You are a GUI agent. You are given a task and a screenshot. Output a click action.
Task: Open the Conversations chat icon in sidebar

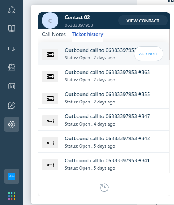(x=12, y=47)
